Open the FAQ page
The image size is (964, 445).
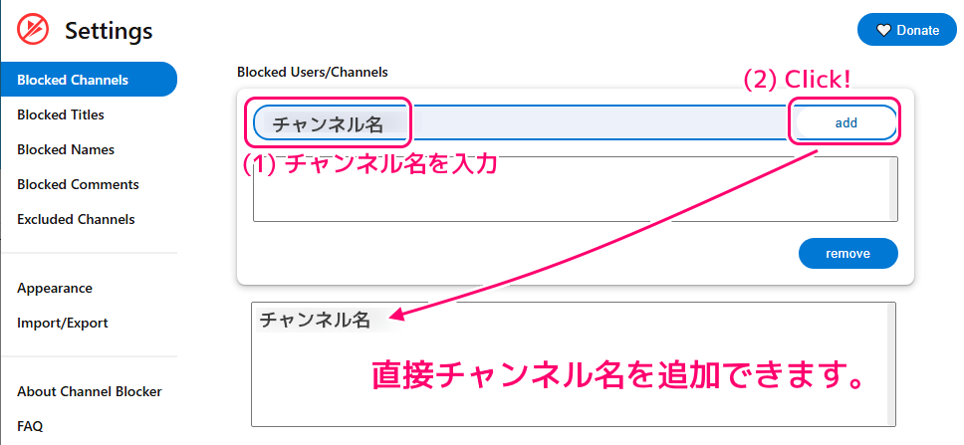30,426
